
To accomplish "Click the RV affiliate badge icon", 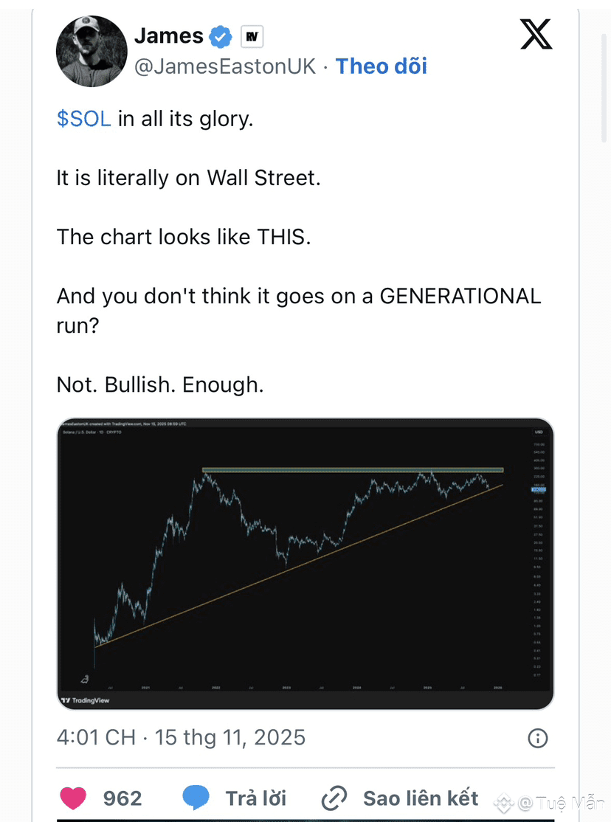I will pos(252,36).
